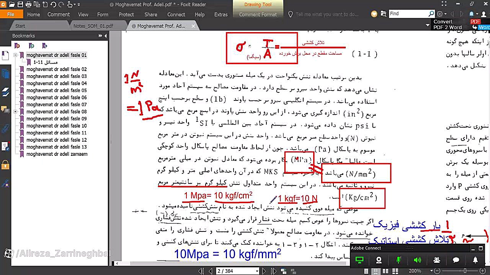Click the advanced search folder icon

click(384, 14)
